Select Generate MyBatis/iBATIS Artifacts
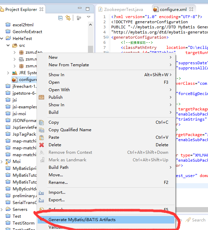 pos(106,220)
